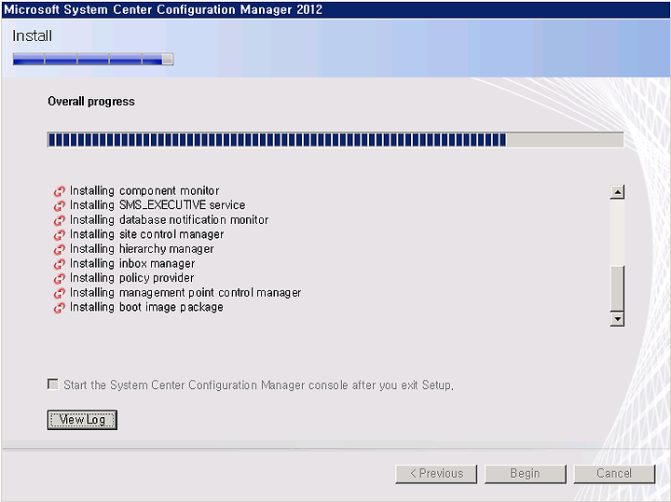671x502 pixels.
Task: Click status icon beside inbox manager
Action: 59,264
